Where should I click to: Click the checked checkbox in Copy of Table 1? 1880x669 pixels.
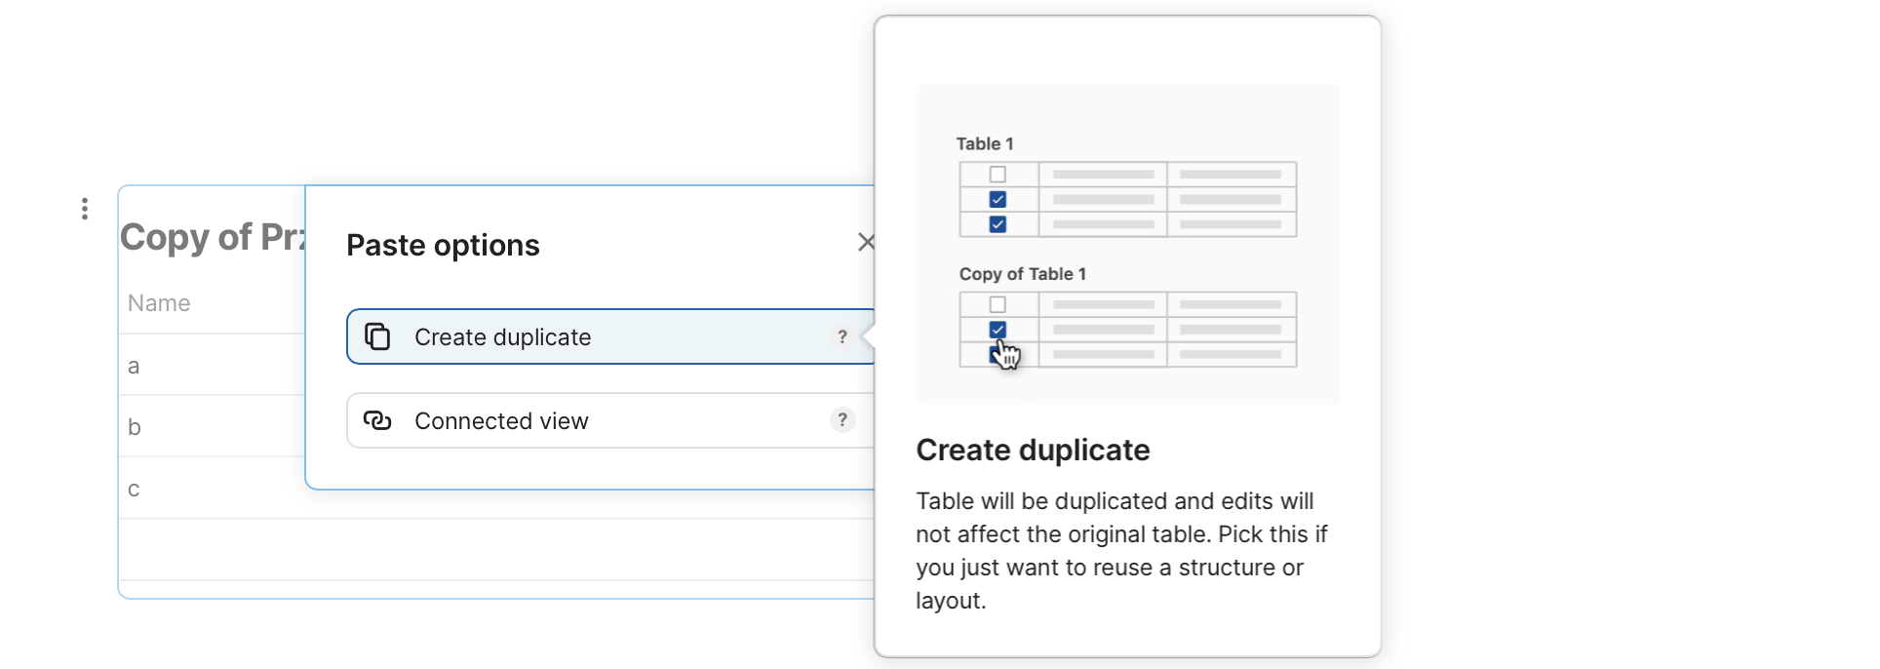[998, 330]
